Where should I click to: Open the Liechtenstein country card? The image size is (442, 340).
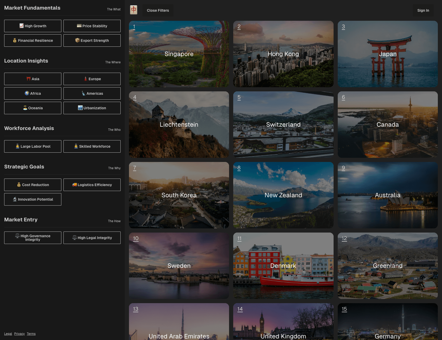(179, 125)
